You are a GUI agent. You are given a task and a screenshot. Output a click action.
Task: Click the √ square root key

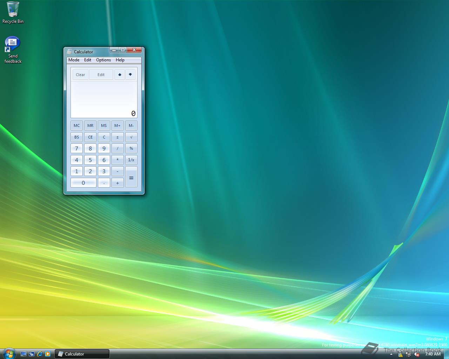131,137
